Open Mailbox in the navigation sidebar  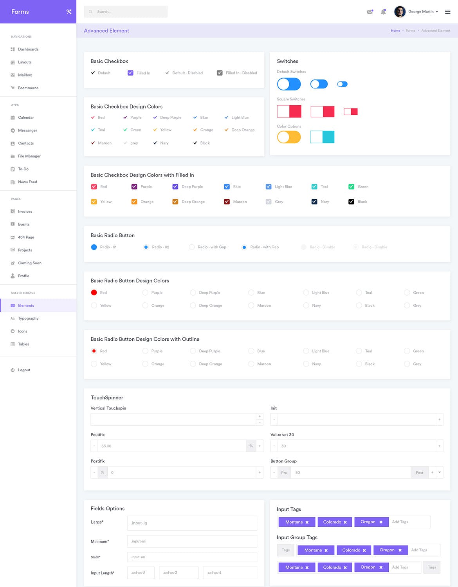point(25,75)
